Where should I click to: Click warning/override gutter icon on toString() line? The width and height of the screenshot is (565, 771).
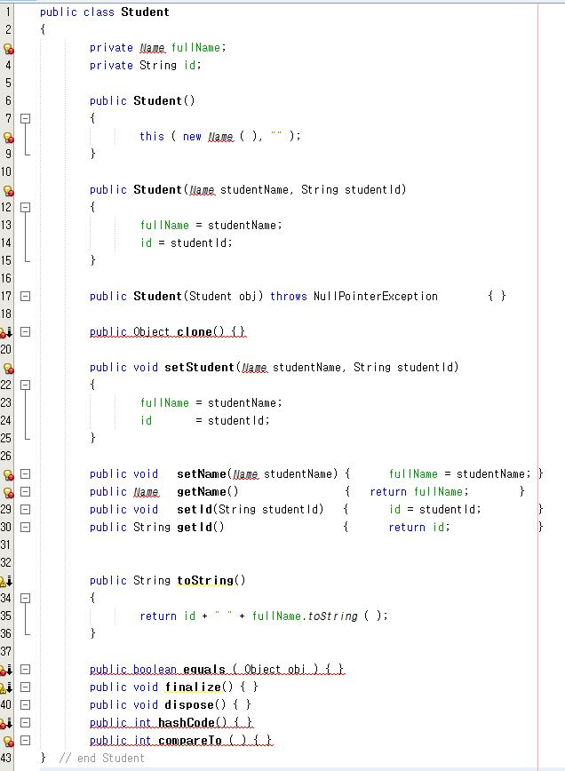click(6, 581)
